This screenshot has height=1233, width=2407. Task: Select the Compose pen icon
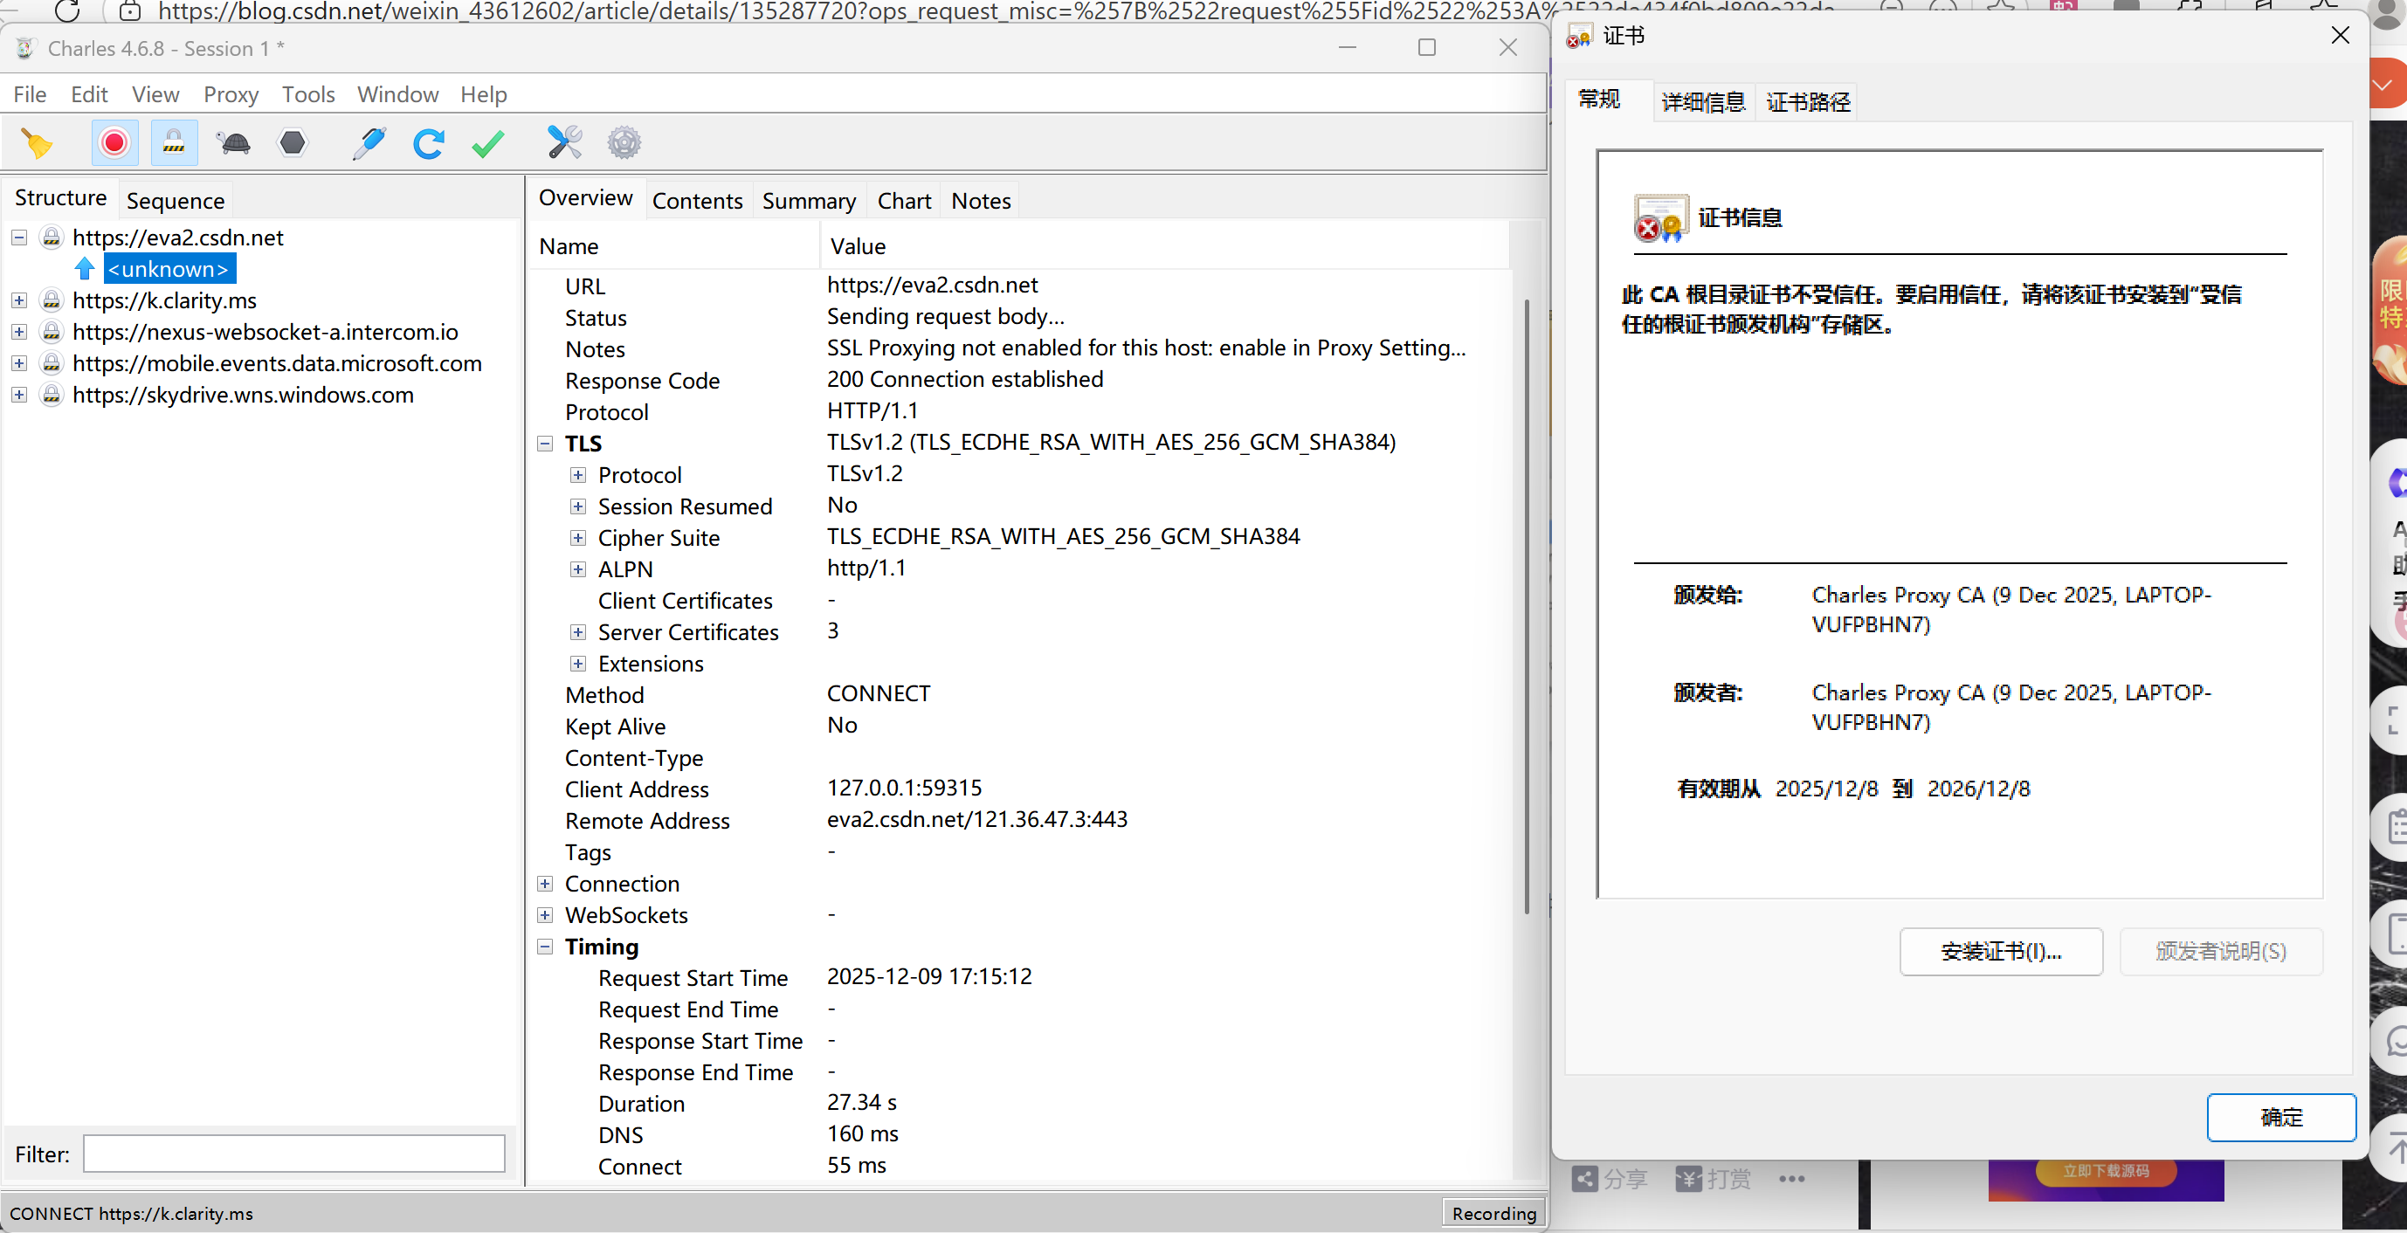tap(369, 143)
